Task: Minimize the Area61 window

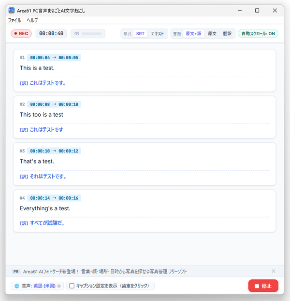Action: (240, 11)
